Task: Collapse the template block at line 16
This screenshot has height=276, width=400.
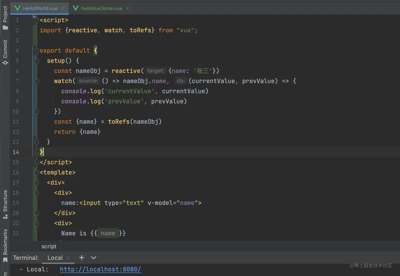Action: pyautogui.click(x=37, y=173)
